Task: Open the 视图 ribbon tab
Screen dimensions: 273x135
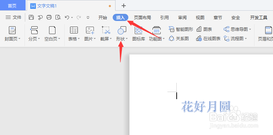Action: tap(200, 17)
